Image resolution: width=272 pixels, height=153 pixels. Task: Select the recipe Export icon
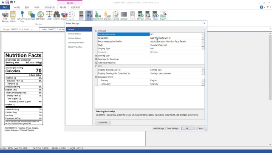pyautogui.click(x=64, y=16)
